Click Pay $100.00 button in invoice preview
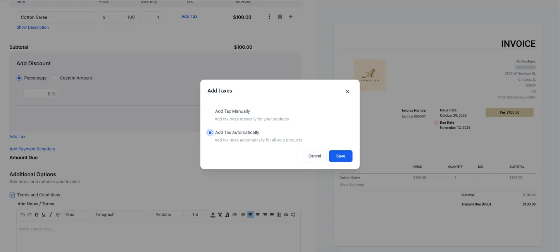The width and height of the screenshot is (560, 252). (509, 112)
